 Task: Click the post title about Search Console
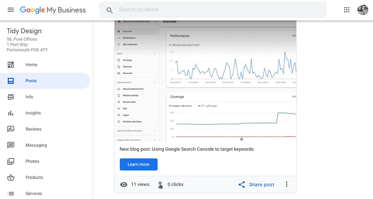(186, 149)
